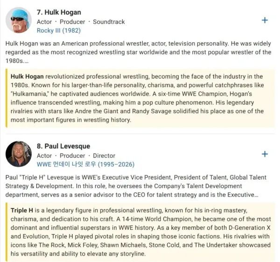Open Hulk Hogan's profile photo
This screenshot has width=280, height=262.
pos(19,20)
